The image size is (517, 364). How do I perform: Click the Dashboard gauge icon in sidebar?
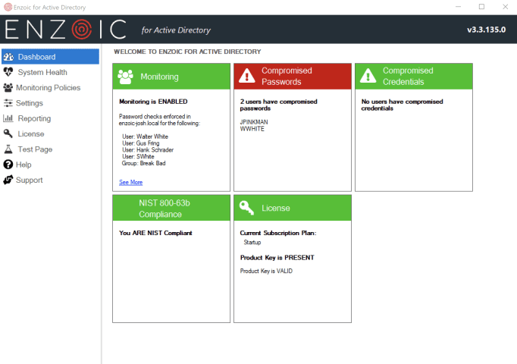click(x=8, y=57)
